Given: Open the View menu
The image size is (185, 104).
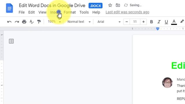Looking at the screenshot, I should click(42, 12).
